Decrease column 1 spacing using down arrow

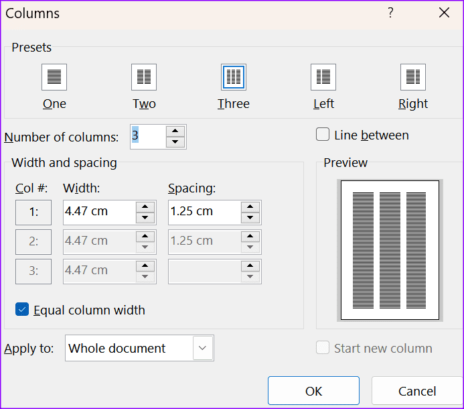click(250, 218)
